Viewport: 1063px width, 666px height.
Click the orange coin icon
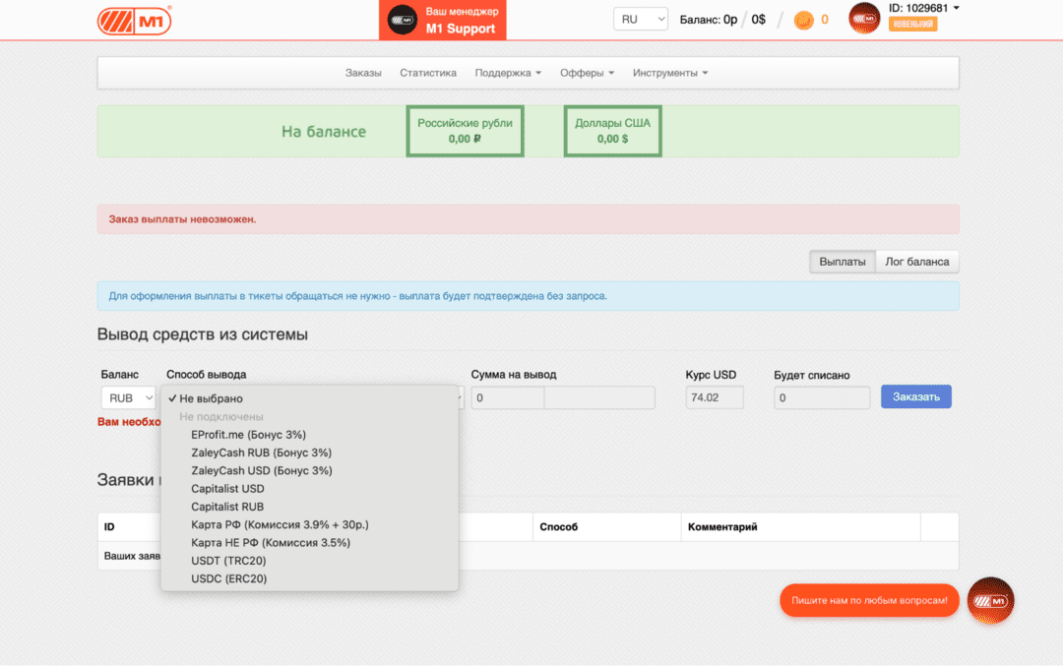pyautogui.click(x=803, y=21)
